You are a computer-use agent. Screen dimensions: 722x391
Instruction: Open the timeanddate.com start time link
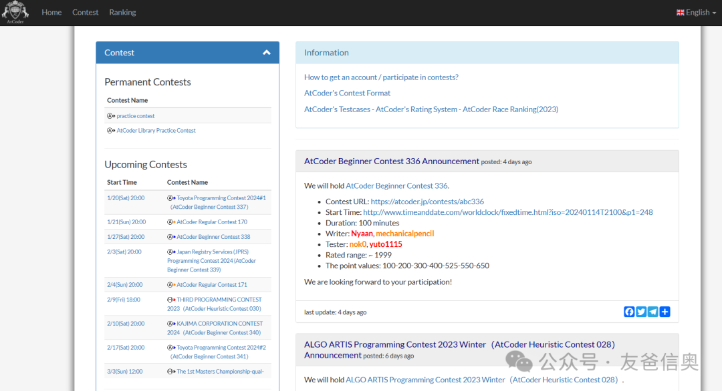(508, 212)
